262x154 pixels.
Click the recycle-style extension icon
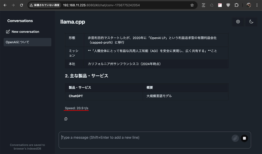click(x=212, y=5)
